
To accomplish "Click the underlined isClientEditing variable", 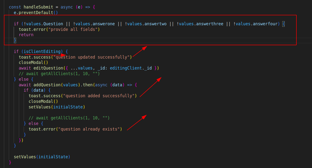I will coord(43,51).
